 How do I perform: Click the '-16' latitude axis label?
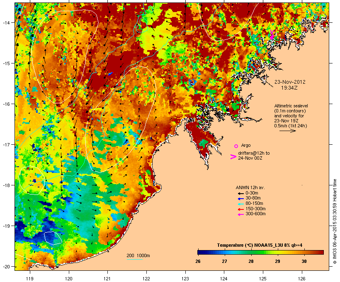(x=6, y=104)
